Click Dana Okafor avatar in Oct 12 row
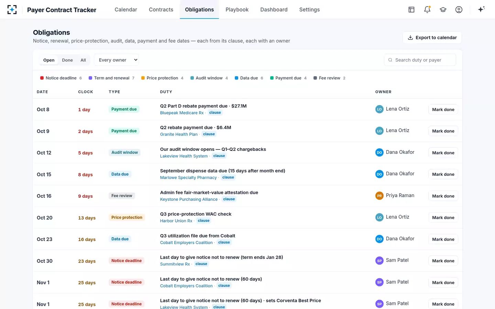 click(x=379, y=152)
